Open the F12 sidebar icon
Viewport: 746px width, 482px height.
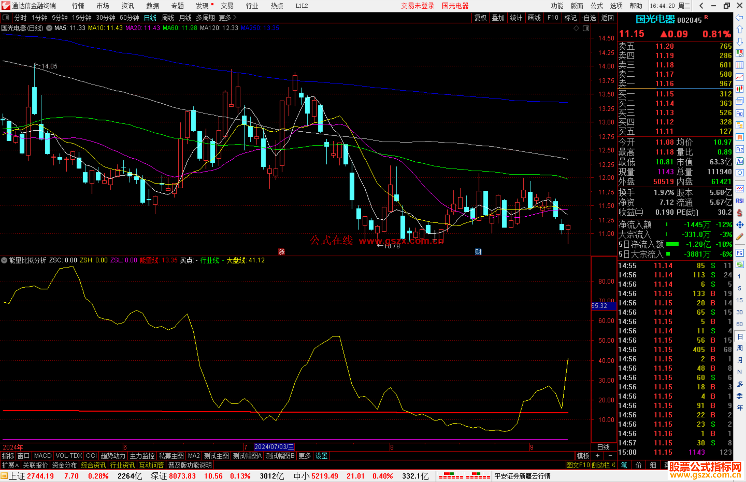click(x=739, y=149)
